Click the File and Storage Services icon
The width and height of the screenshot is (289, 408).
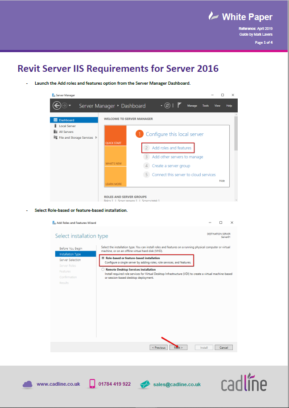[x=55, y=137]
